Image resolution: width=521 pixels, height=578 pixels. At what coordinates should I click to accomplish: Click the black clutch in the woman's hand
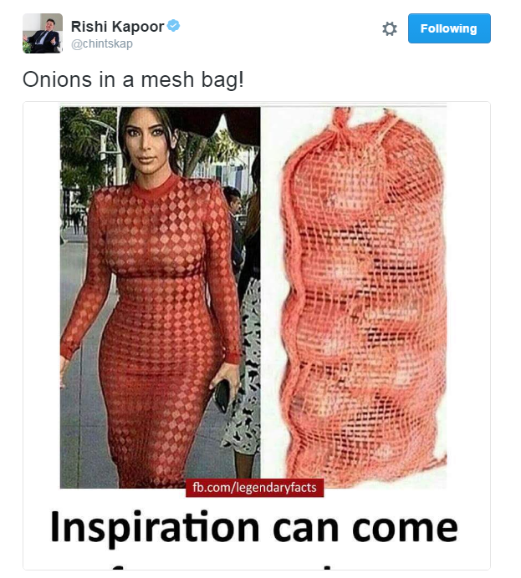click(x=223, y=396)
